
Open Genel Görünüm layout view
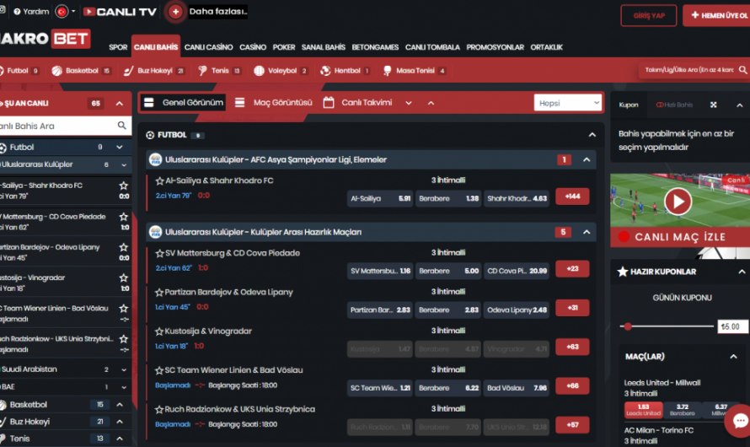coord(183,102)
